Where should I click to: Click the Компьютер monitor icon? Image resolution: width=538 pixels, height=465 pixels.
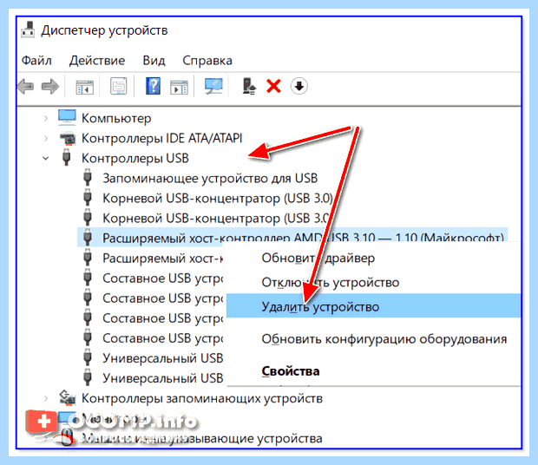[67, 118]
